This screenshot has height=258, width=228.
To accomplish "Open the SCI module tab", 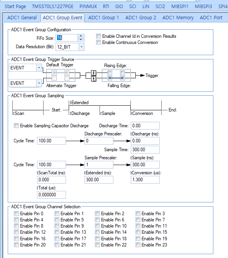I will 133,7.
